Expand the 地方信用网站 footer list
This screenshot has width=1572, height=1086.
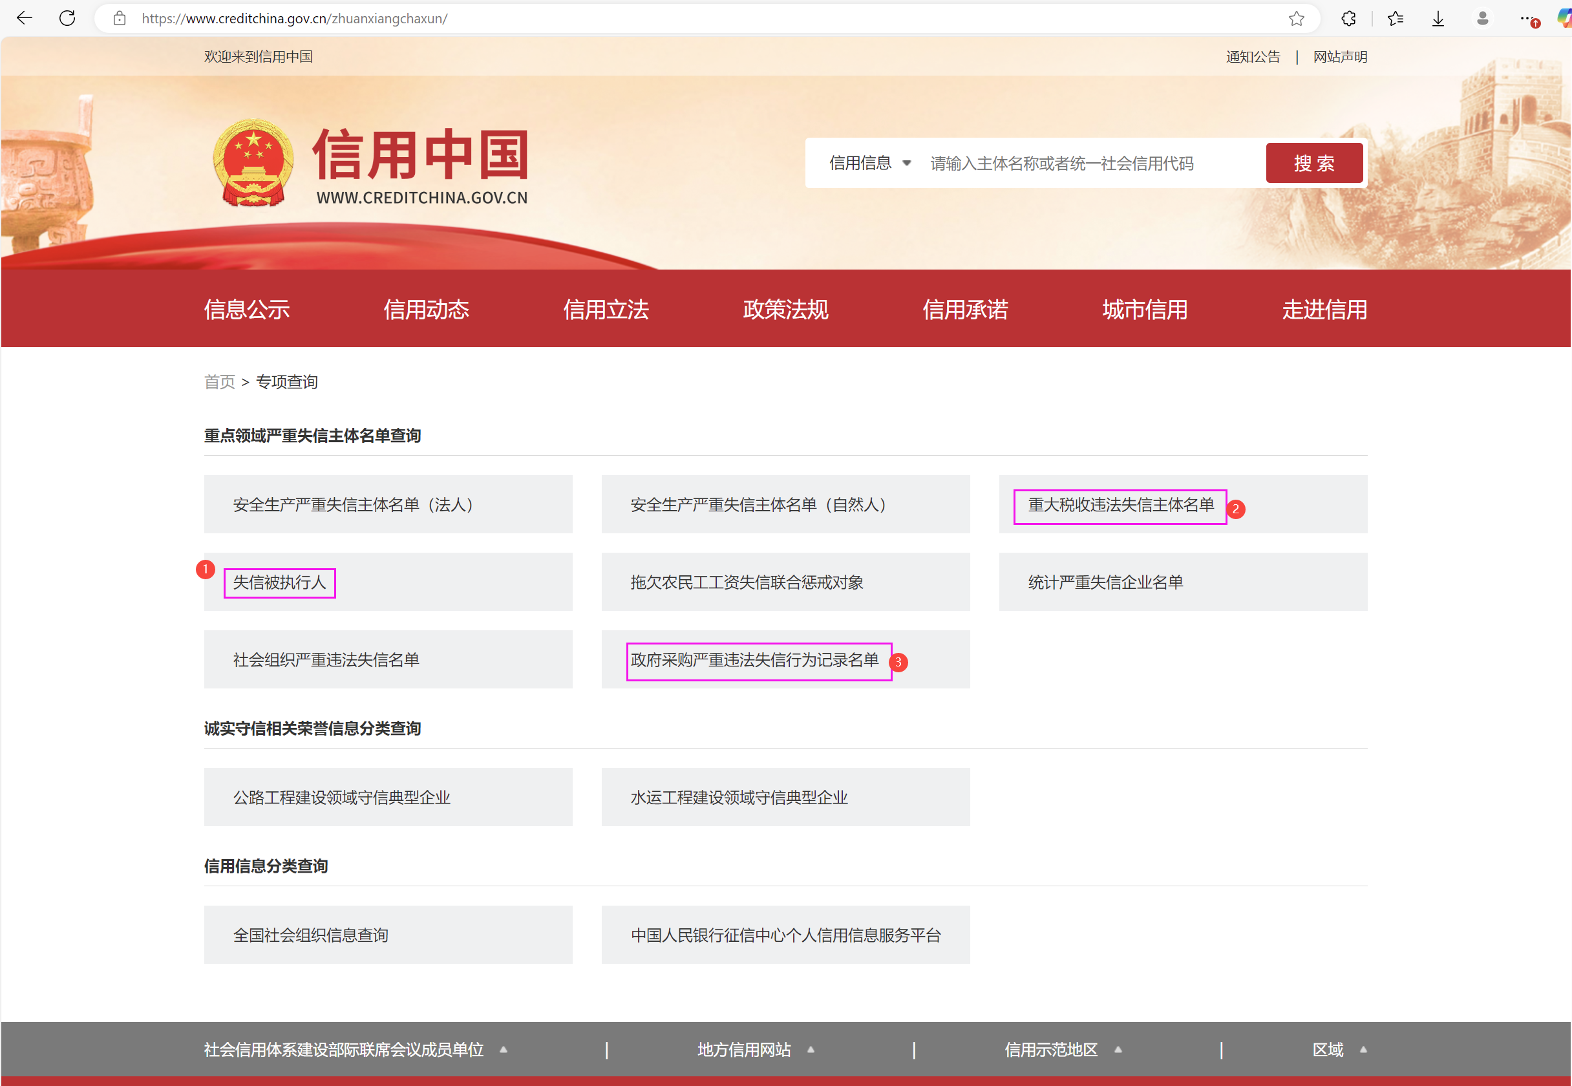755,1049
